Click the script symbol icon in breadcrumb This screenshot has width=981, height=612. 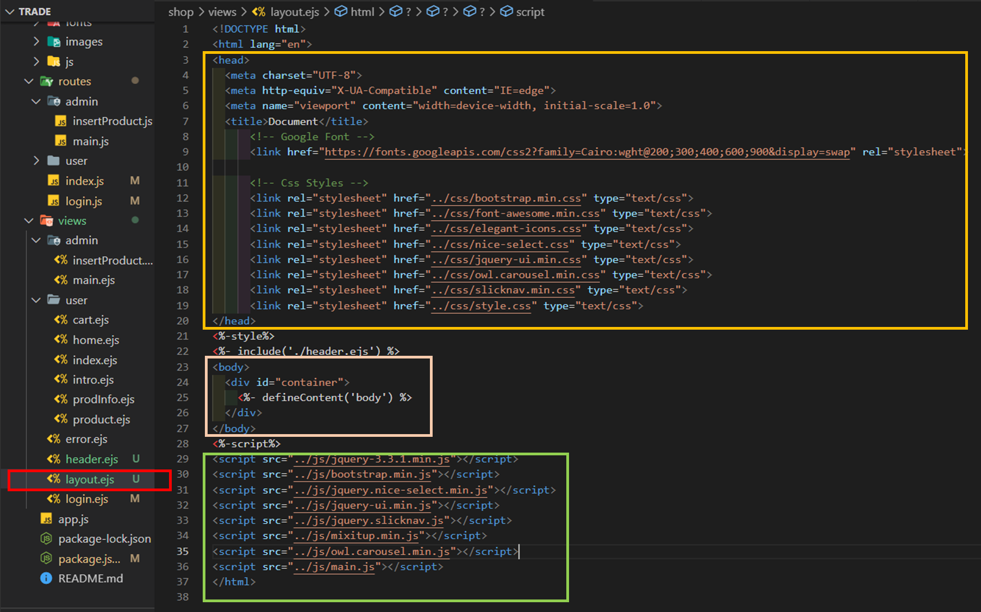point(506,11)
